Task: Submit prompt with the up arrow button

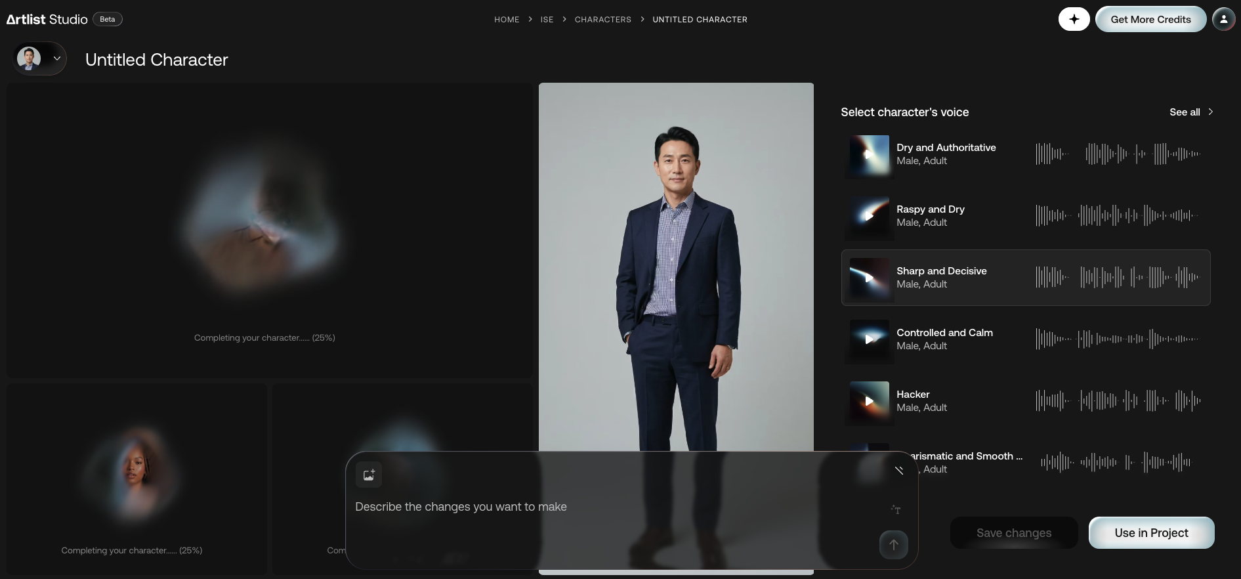Action: [894, 545]
